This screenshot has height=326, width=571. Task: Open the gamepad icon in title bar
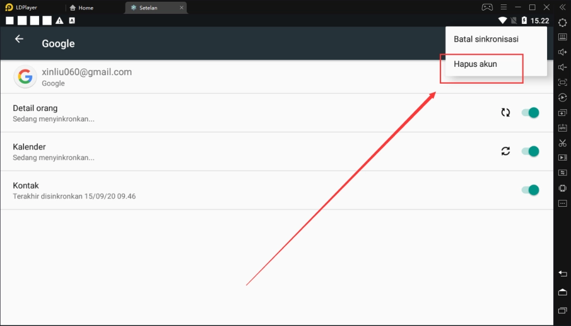click(487, 7)
